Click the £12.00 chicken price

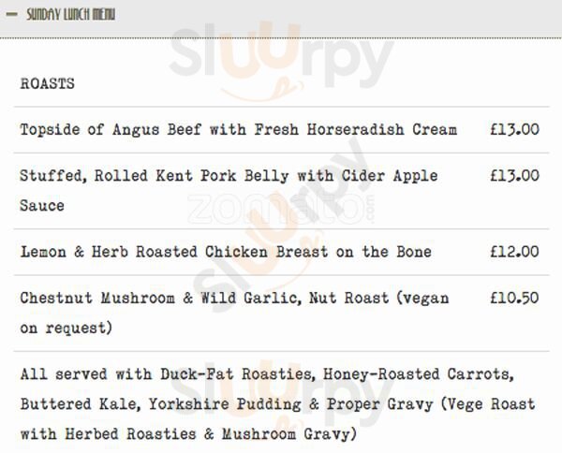514,252
